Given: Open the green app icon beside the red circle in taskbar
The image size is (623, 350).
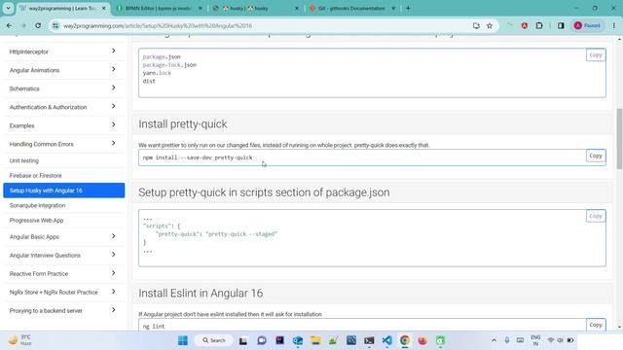Looking at the screenshot, I should tap(440, 340).
